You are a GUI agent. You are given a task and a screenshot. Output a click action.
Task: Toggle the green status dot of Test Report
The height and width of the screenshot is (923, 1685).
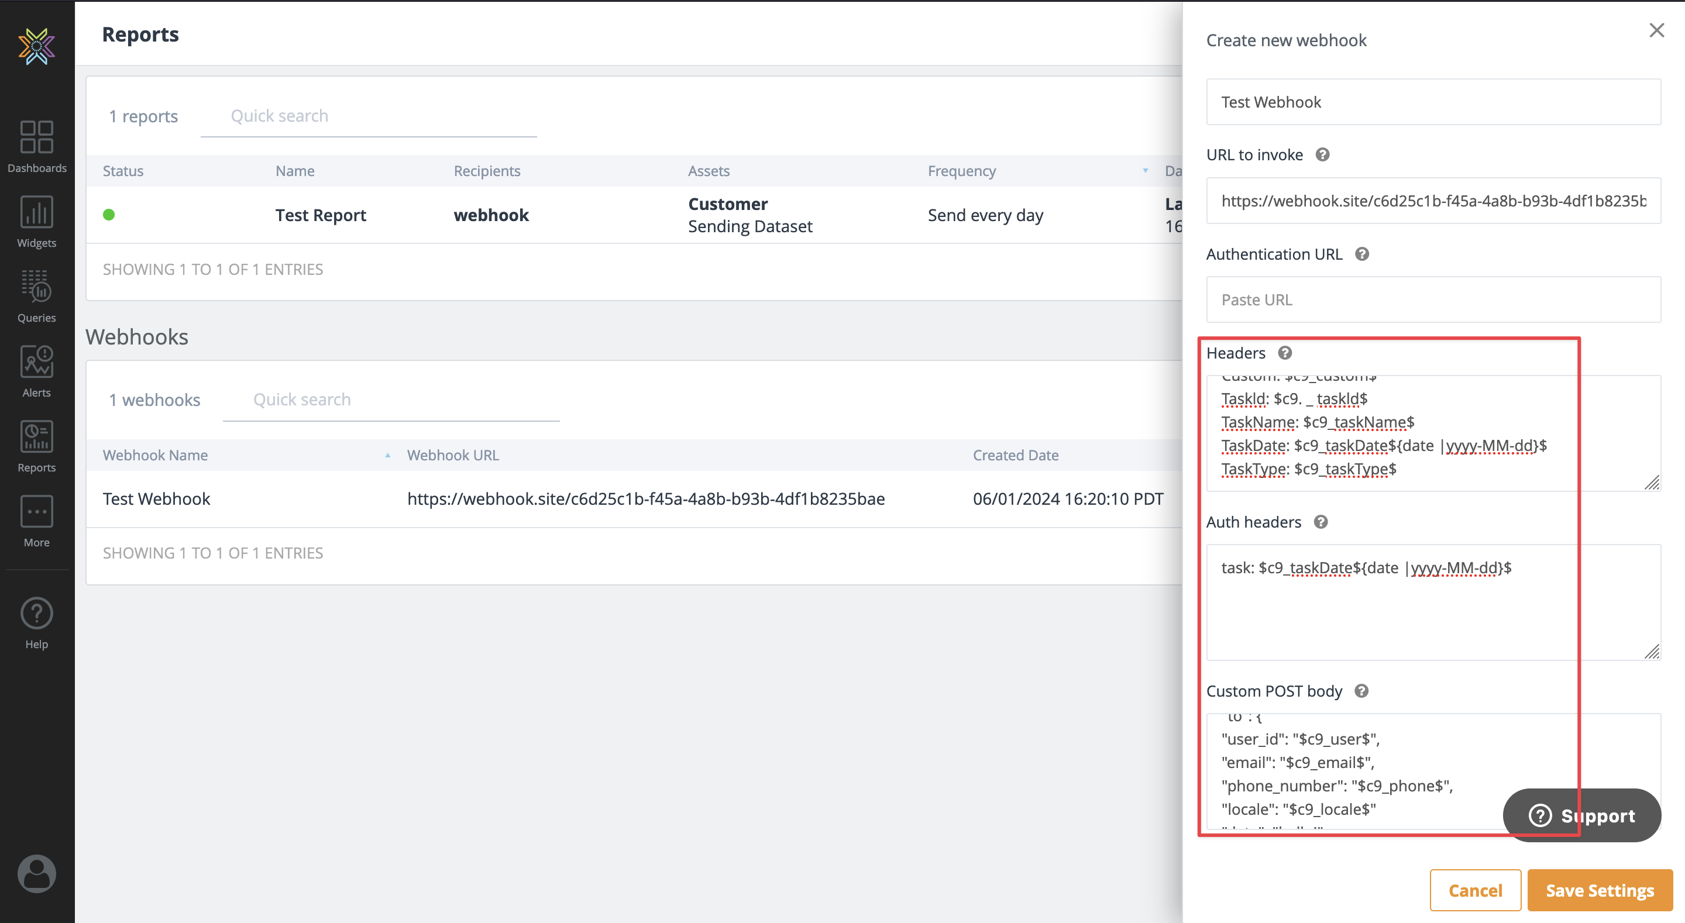point(109,215)
